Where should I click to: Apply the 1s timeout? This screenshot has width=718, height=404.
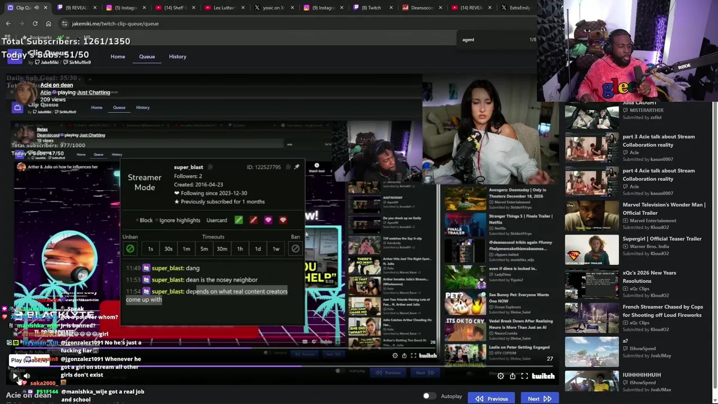click(x=150, y=249)
